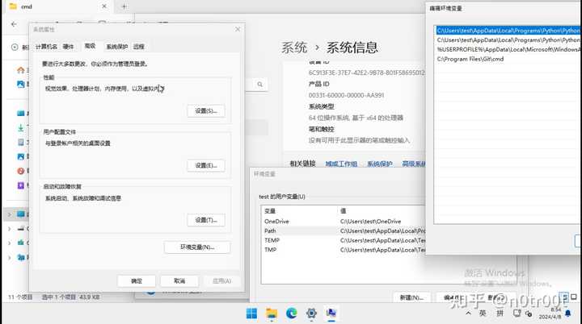Click the 环境变量(N)... button

tap(197, 247)
